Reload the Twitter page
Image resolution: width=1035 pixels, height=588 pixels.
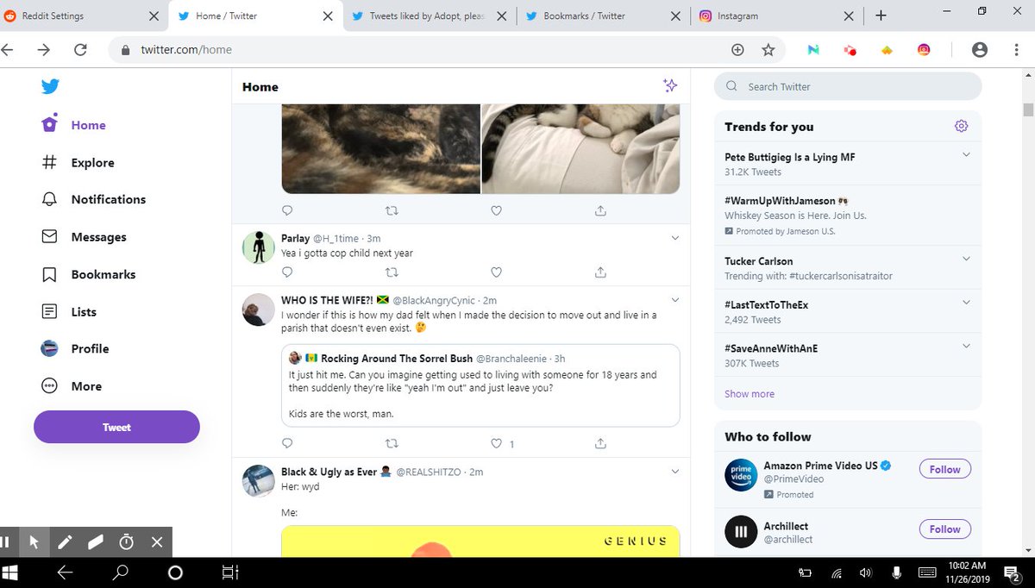click(x=80, y=50)
